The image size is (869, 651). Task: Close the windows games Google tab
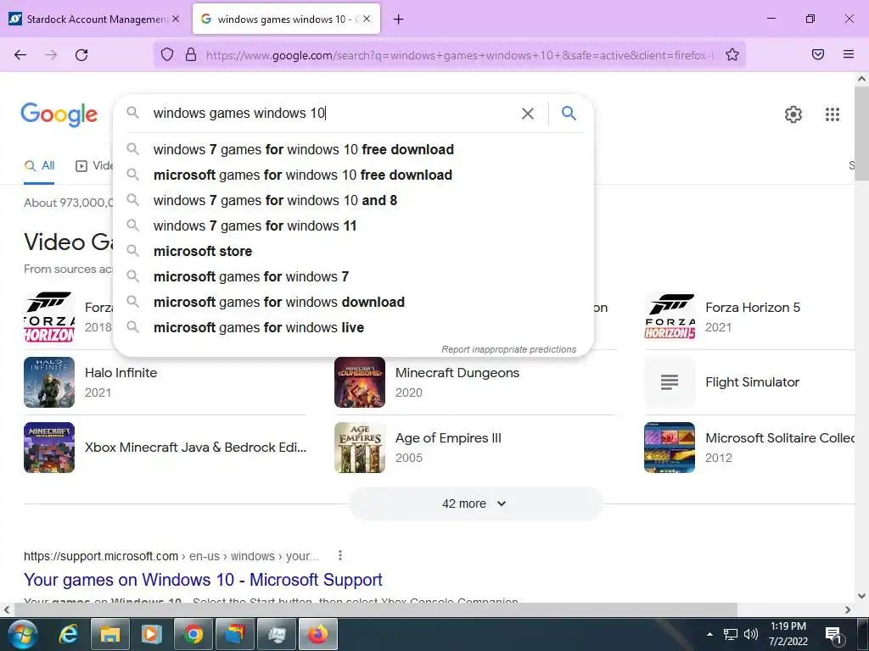(367, 19)
